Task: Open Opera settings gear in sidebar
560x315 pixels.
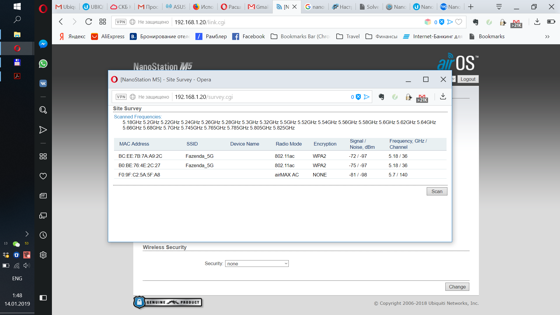Action: [x=43, y=255]
